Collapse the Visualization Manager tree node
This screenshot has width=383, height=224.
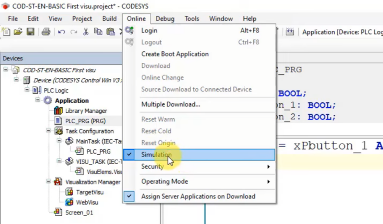click(x=49, y=182)
